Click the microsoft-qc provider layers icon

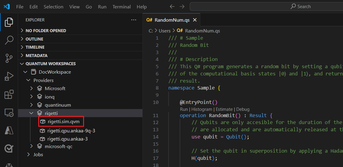tap(39, 146)
